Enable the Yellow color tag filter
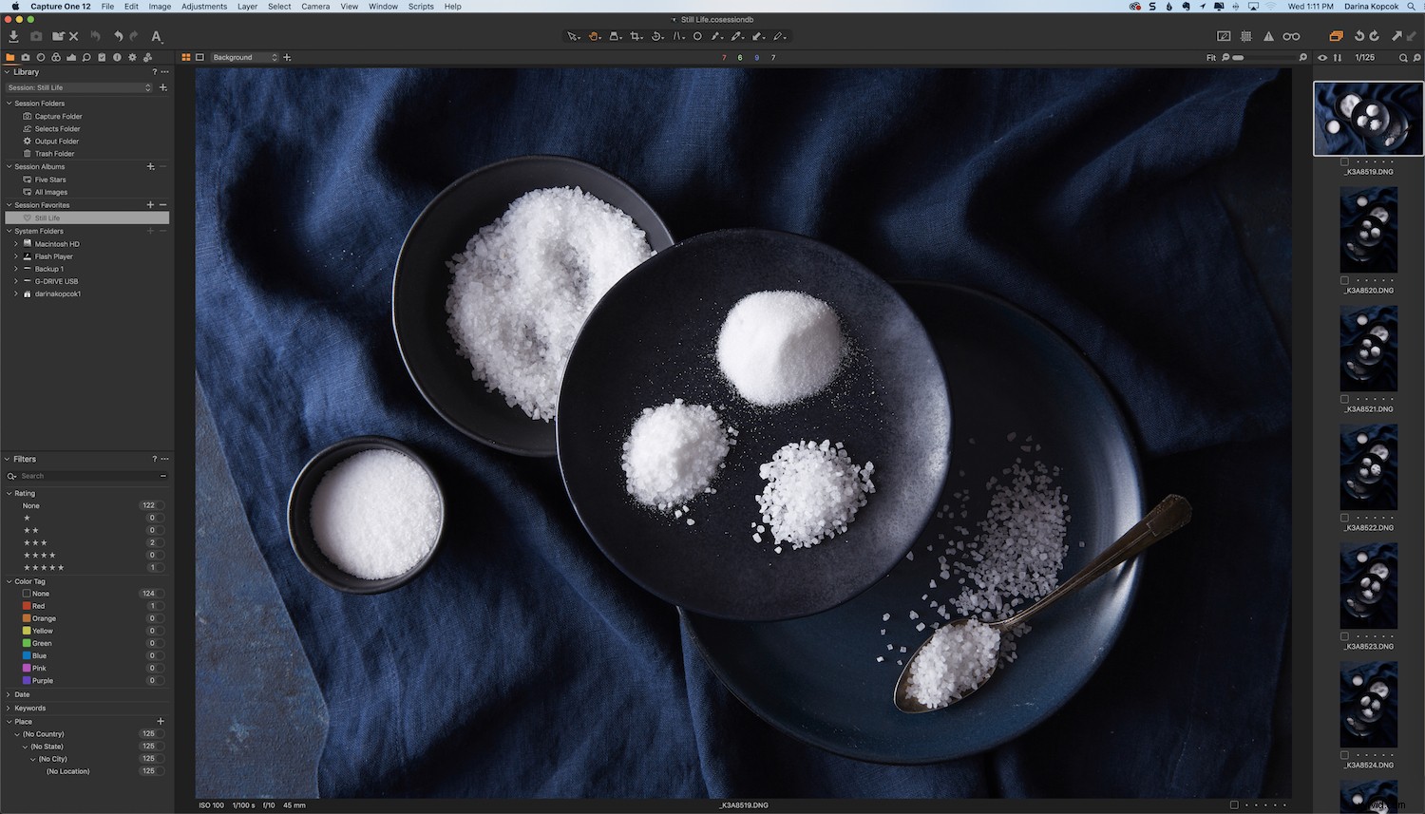The height and width of the screenshot is (814, 1425). pos(26,630)
